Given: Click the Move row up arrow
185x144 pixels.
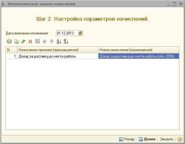Looking at the screenshot, I should click(x=44, y=41).
